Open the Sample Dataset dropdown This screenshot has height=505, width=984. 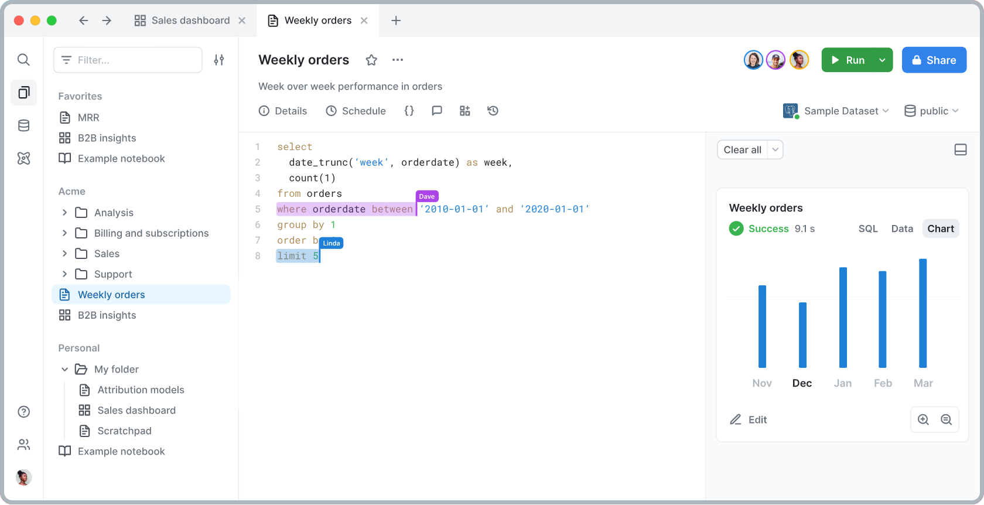pyautogui.click(x=836, y=111)
